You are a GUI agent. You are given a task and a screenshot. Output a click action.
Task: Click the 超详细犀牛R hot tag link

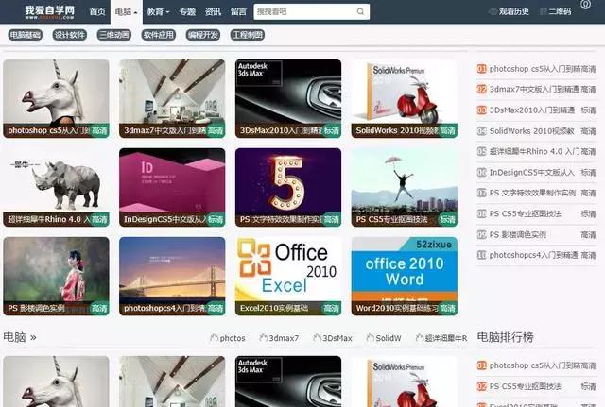(441, 338)
